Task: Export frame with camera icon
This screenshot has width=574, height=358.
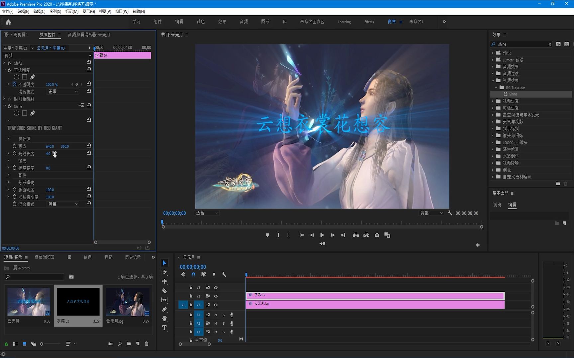Action: (x=377, y=235)
